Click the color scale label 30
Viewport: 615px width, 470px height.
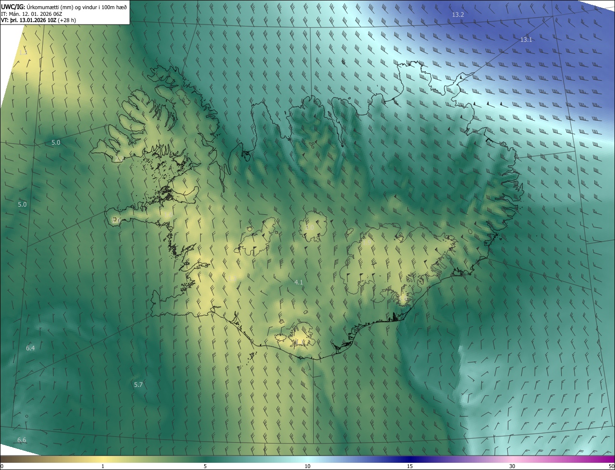512,467
